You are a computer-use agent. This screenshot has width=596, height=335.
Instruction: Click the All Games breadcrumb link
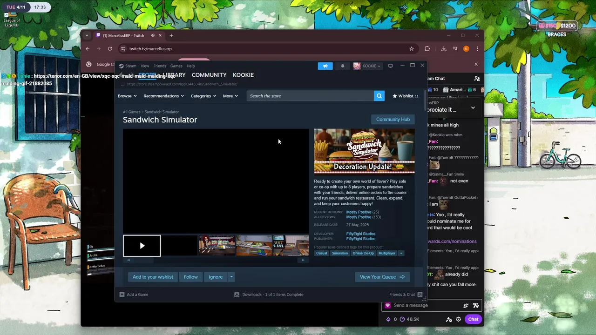[131, 112]
